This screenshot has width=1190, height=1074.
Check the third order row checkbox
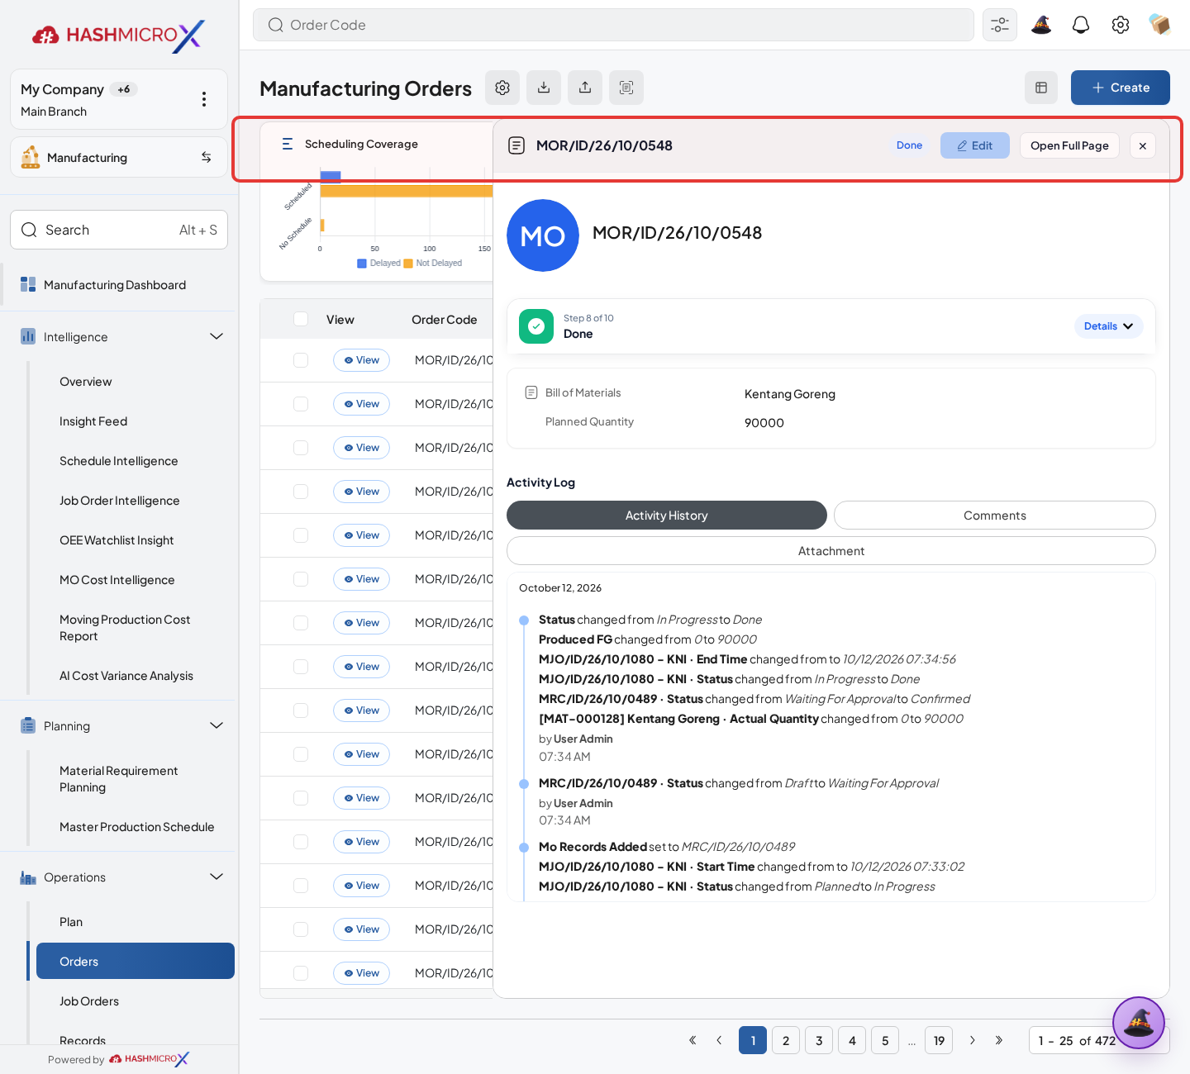click(x=301, y=448)
